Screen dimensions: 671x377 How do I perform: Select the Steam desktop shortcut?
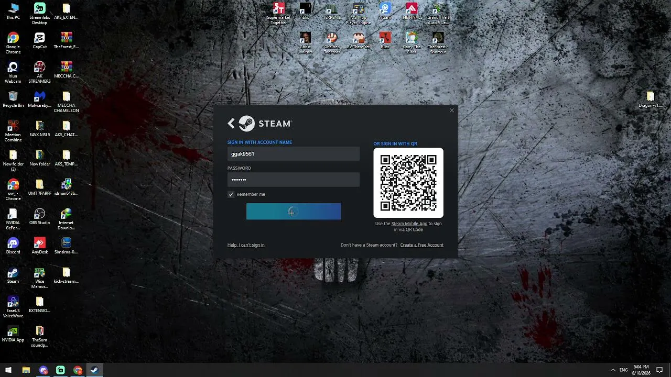tap(13, 275)
